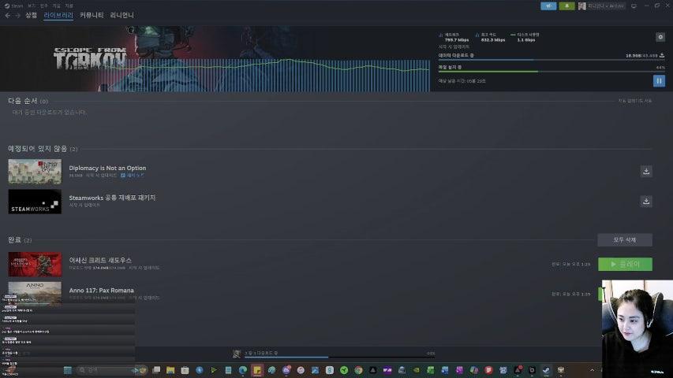Click the 모두 삭제 (Clear all) button
The image size is (673, 378).
coord(625,240)
